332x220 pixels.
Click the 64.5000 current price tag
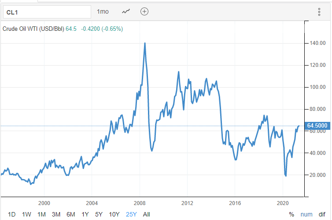(x=317, y=126)
